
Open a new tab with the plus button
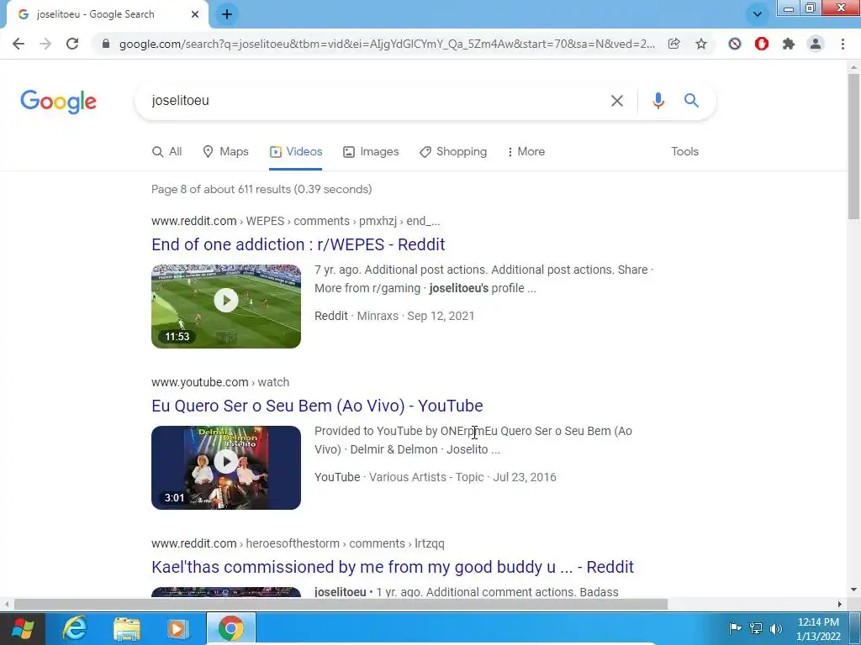pos(227,14)
